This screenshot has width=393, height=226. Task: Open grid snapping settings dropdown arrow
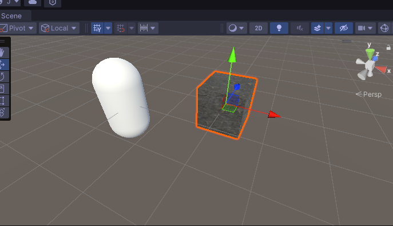click(x=132, y=28)
